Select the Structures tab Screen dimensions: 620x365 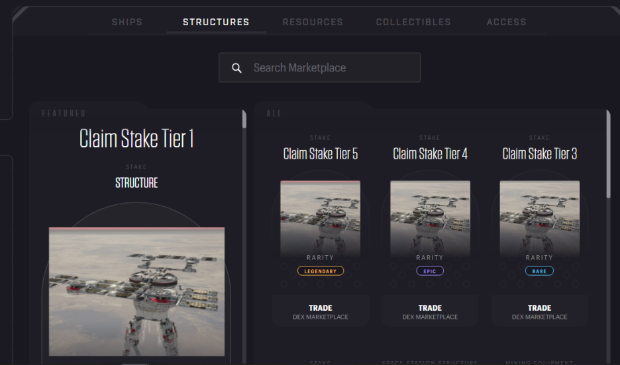216,22
